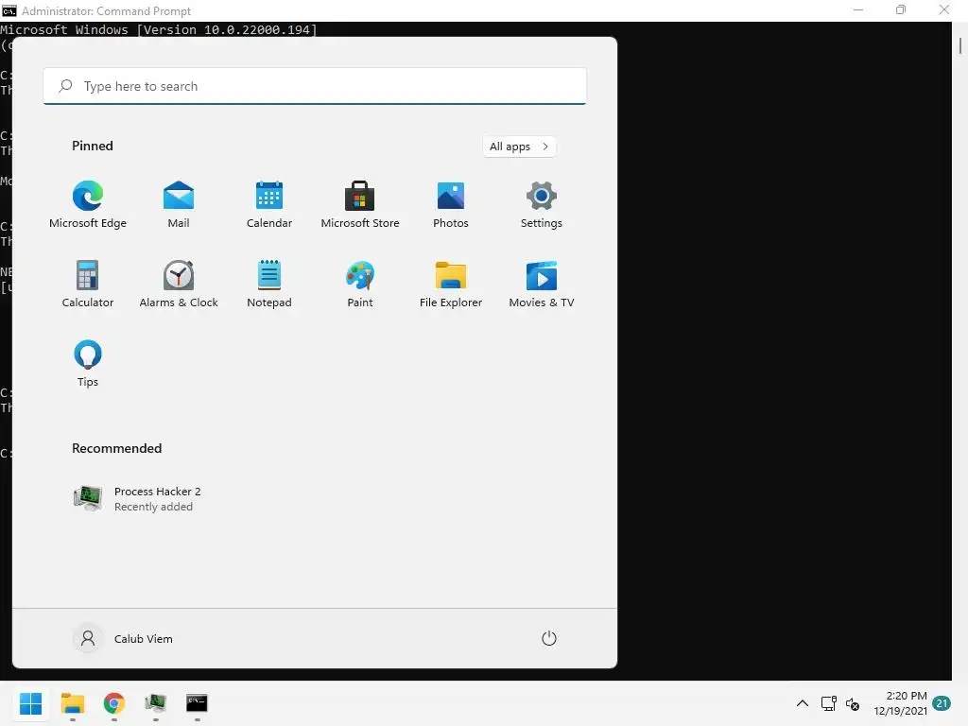This screenshot has height=726, width=968.
Task: Launch Notepad from the Start menu
Action: click(x=269, y=284)
